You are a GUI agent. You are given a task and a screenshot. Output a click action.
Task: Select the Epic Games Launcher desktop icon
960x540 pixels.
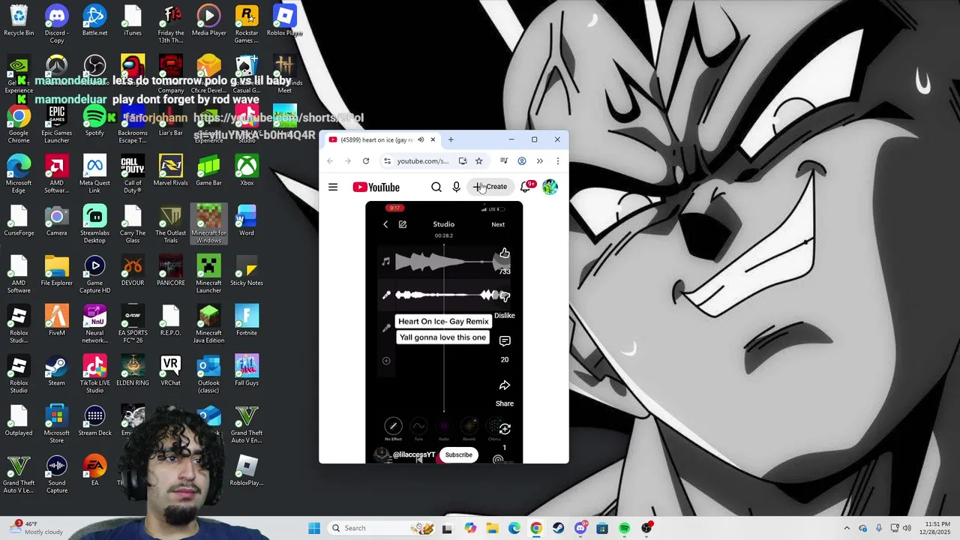pyautogui.click(x=56, y=124)
